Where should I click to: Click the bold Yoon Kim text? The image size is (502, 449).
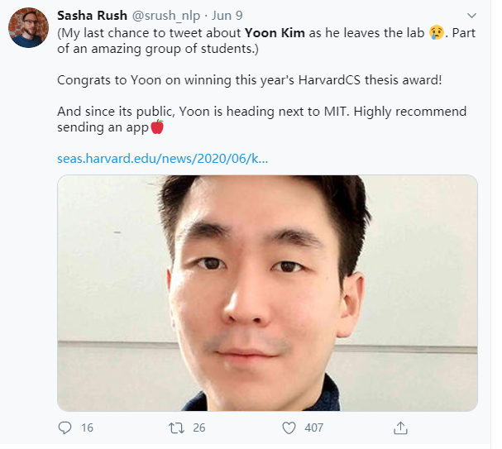pos(275,33)
